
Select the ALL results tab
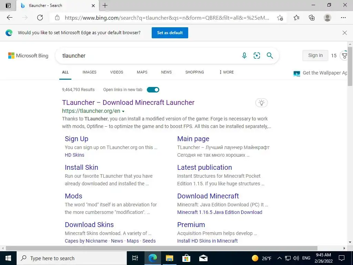click(x=65, y=72)
